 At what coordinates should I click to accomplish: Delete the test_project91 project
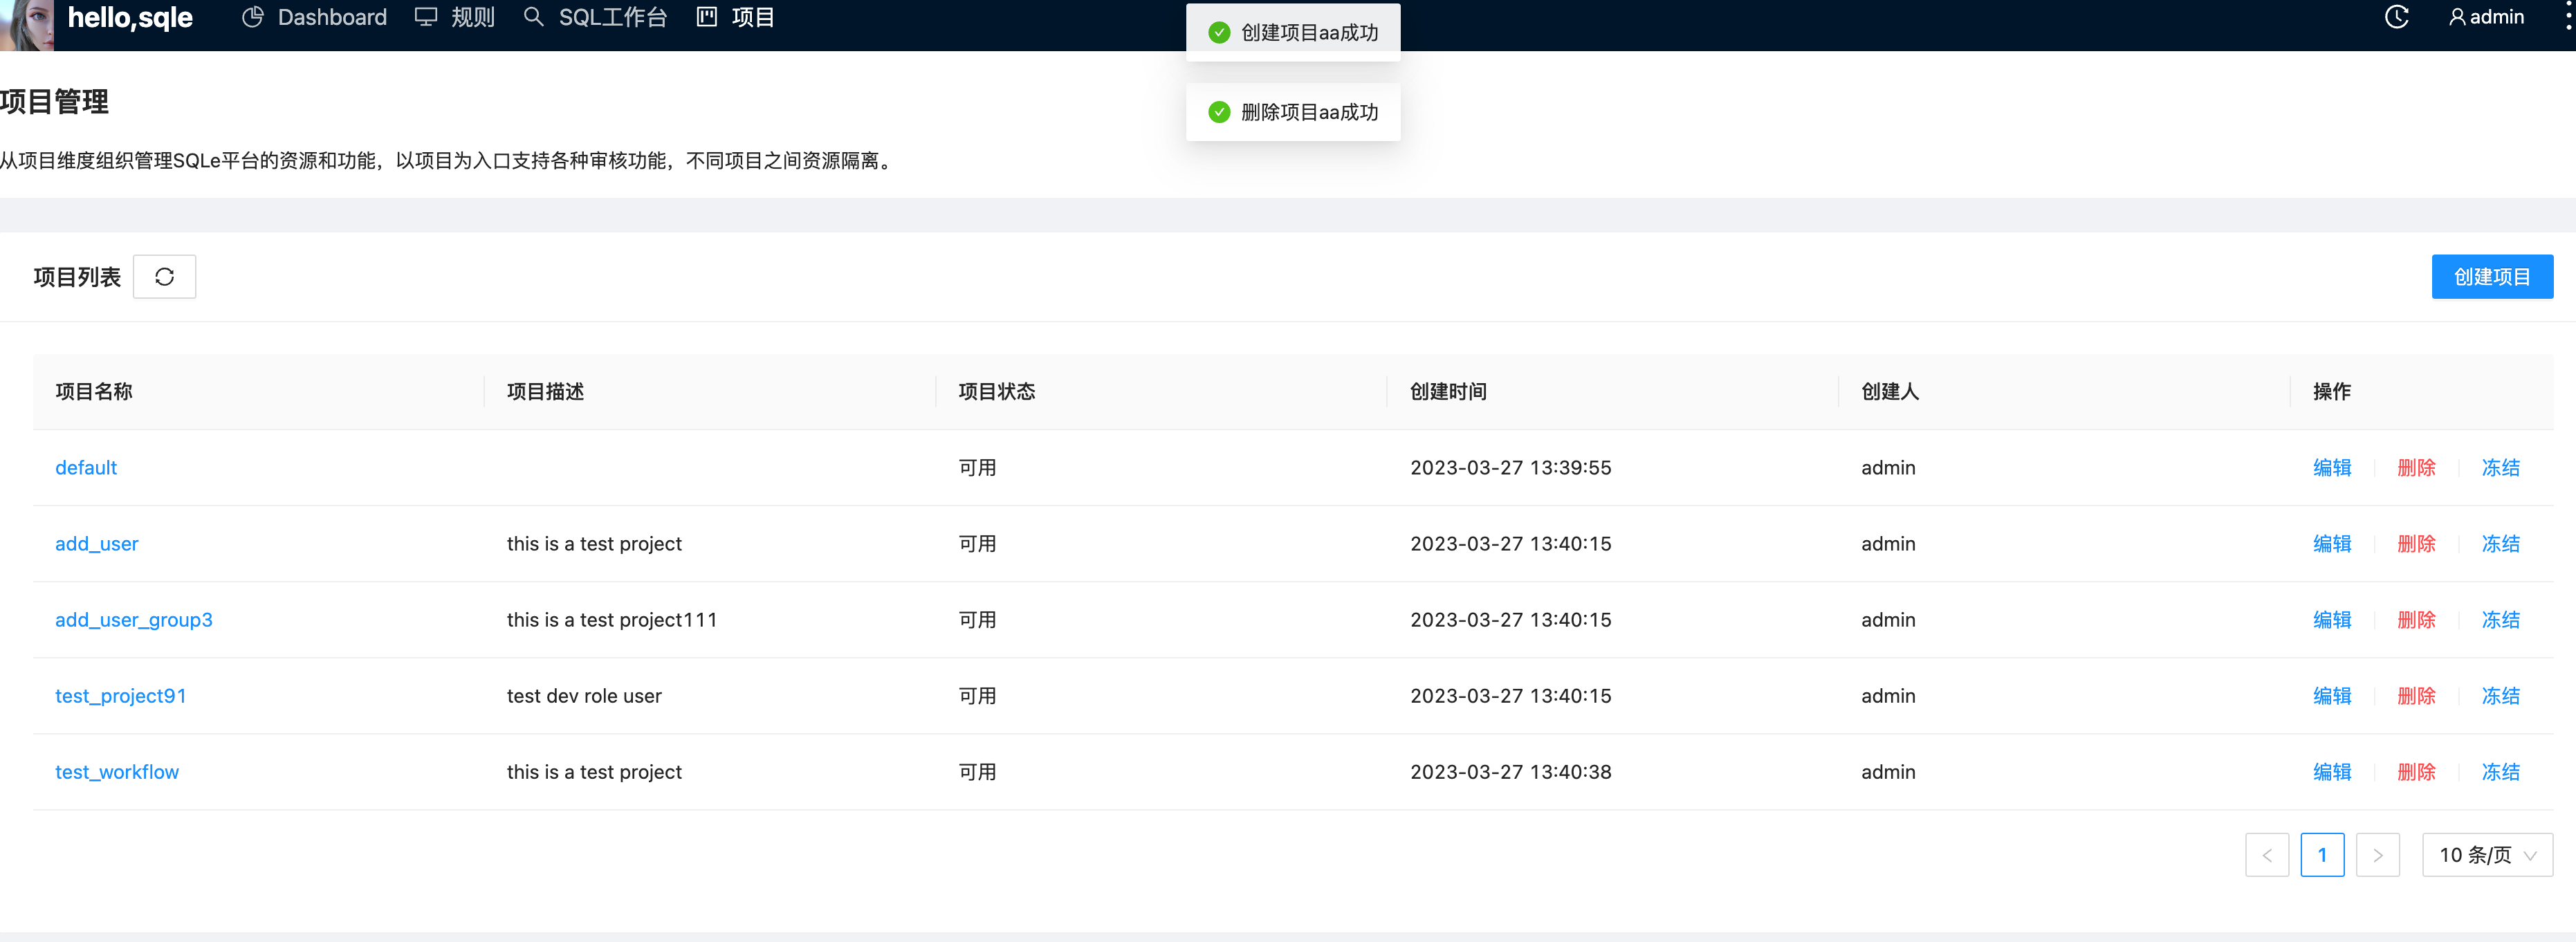pos(2415,695)
